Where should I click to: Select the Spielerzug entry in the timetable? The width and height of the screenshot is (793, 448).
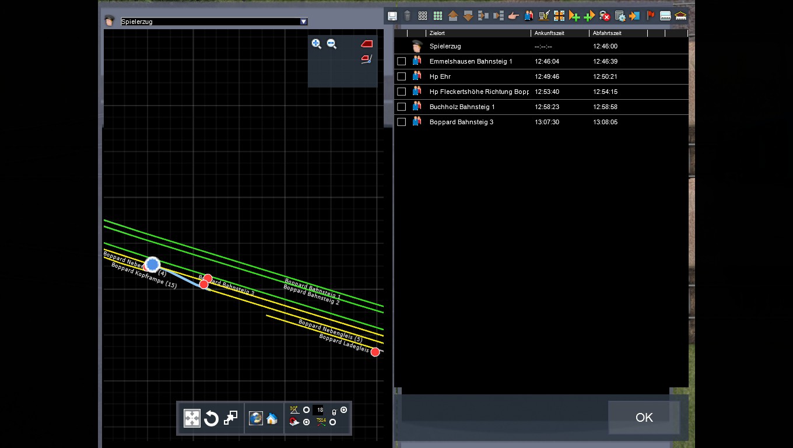tap(445, 46)
